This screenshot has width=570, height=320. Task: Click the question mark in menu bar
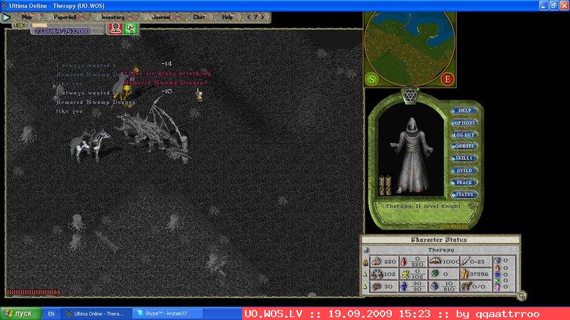click(256, 17)
